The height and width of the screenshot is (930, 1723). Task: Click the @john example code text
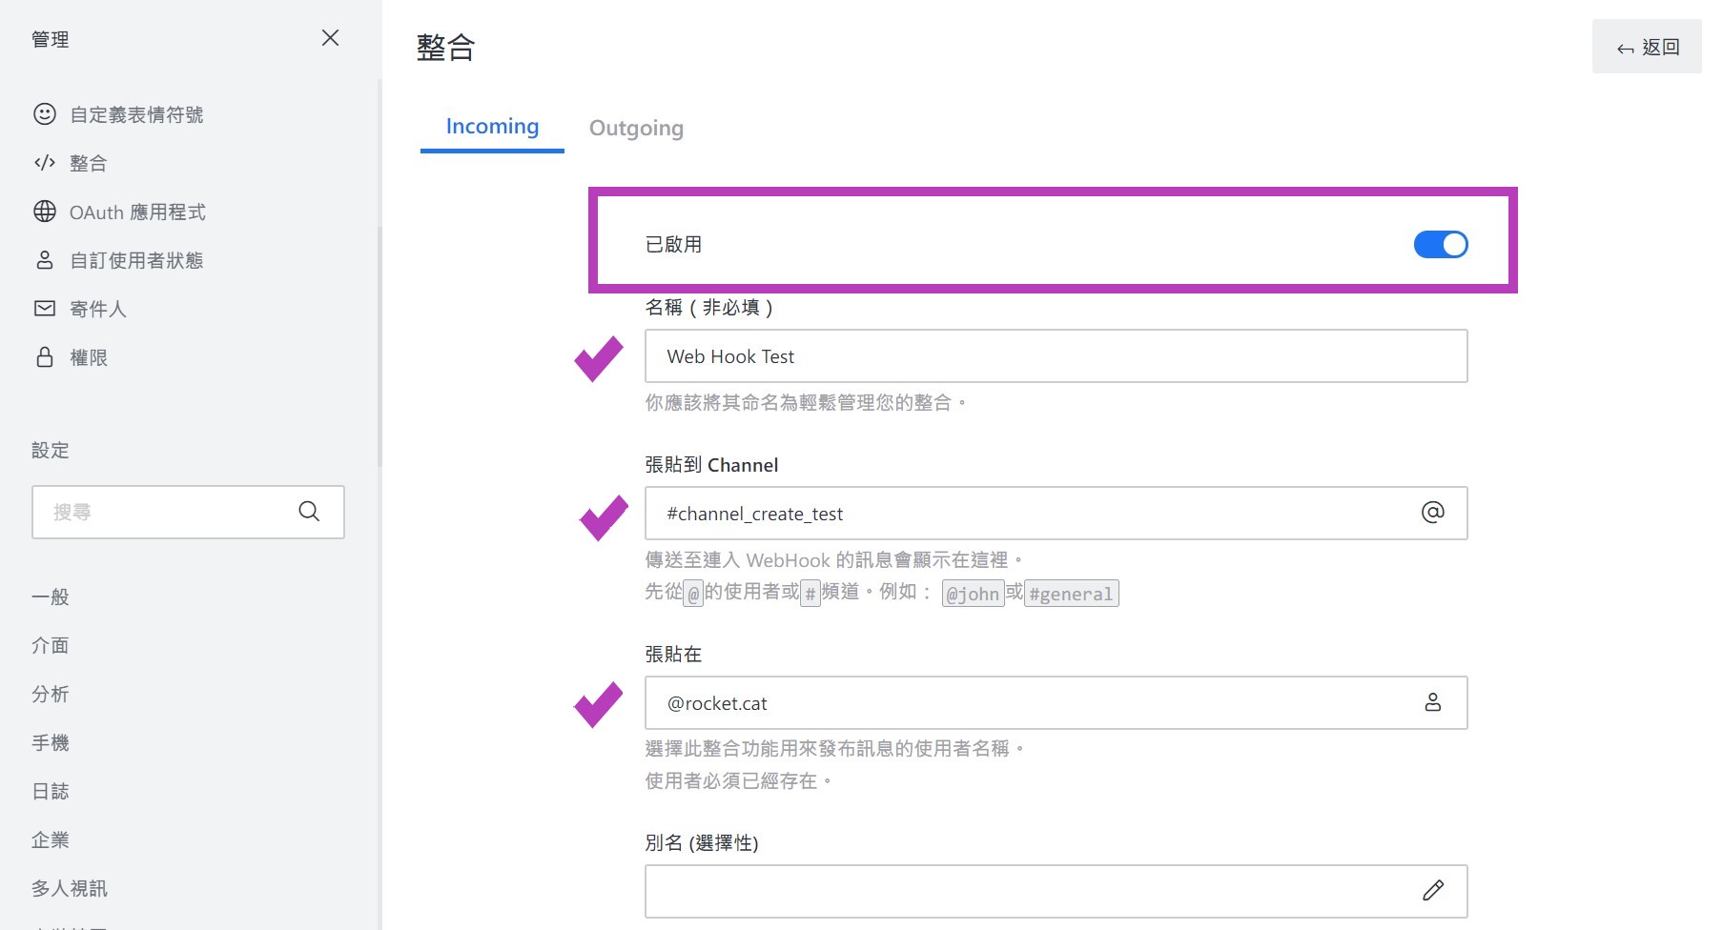tap(973, 594)
